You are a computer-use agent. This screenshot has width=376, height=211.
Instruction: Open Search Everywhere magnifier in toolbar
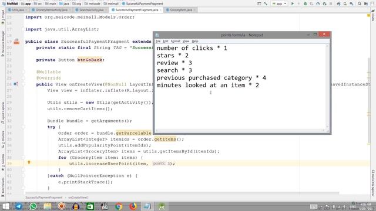tap(360, 4)
